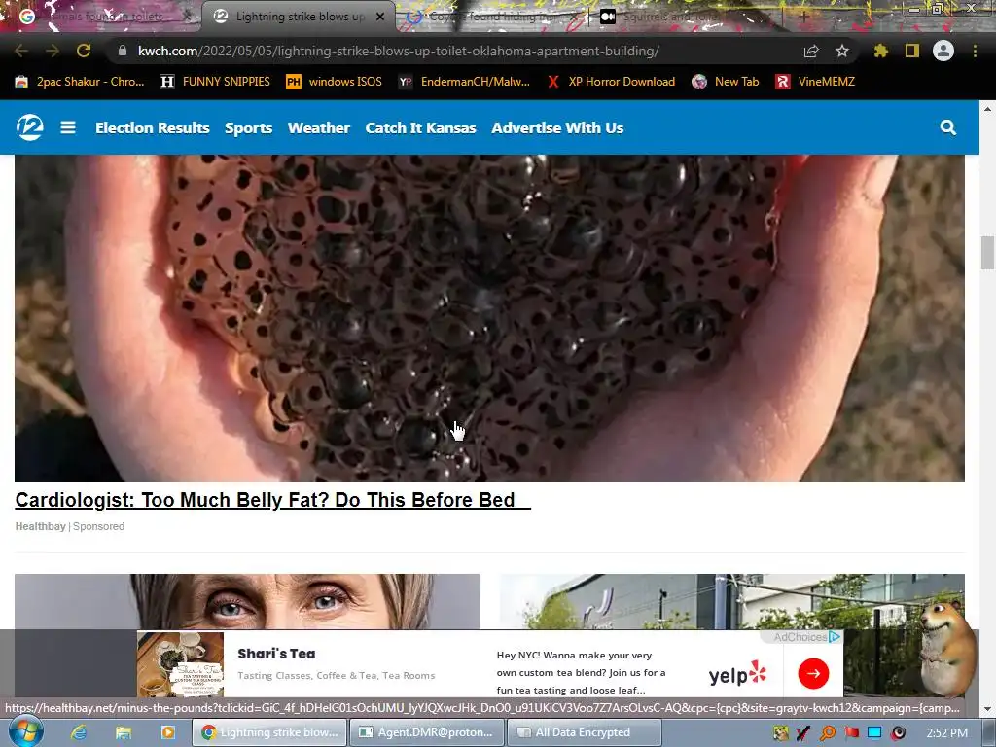Open a new tab with plus button
The image size is (996, 747).
coord(804,17)
